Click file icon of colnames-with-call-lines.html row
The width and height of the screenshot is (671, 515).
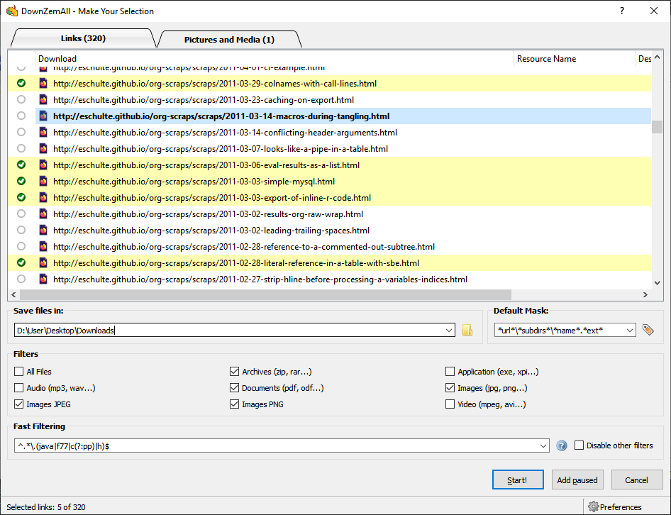coord(43,84)
